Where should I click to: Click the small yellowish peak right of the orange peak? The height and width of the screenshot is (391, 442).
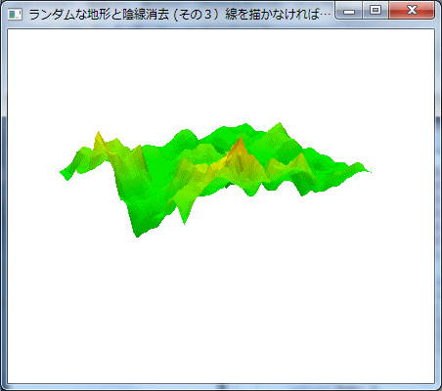(x=300, y=158)
